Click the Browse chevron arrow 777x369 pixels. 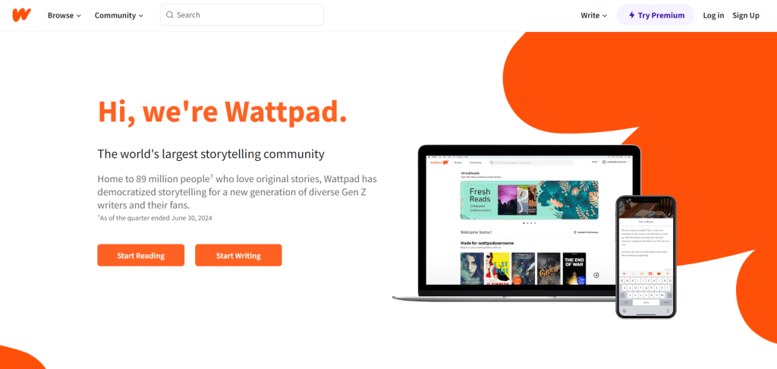pyautogui.click(x=78, y=16)
